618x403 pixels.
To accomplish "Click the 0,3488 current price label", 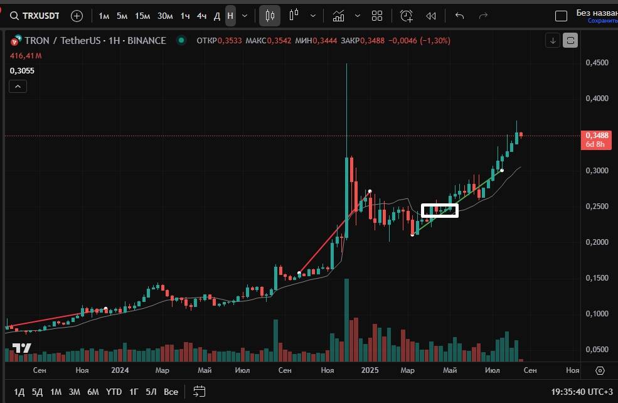I will (595, 136).
